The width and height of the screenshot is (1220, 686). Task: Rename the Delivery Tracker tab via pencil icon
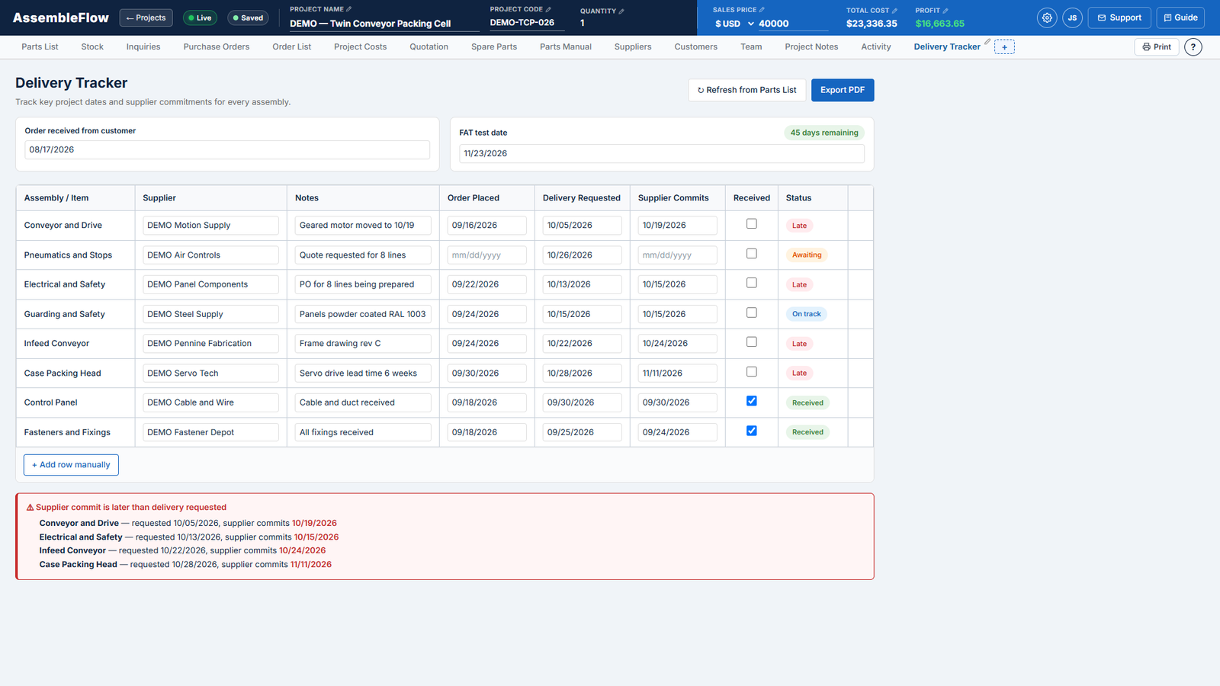(987, 42)
